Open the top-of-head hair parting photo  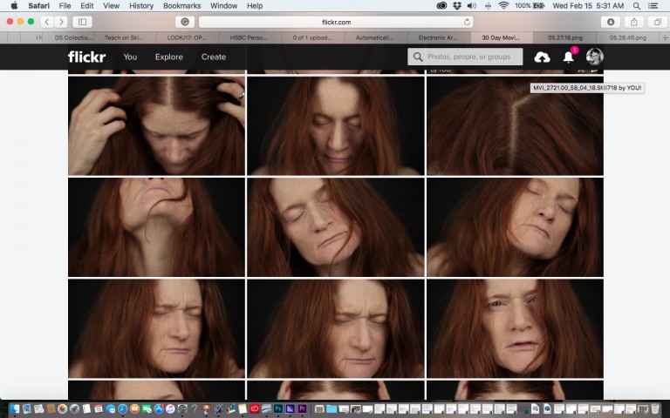[x=515, y=125]
